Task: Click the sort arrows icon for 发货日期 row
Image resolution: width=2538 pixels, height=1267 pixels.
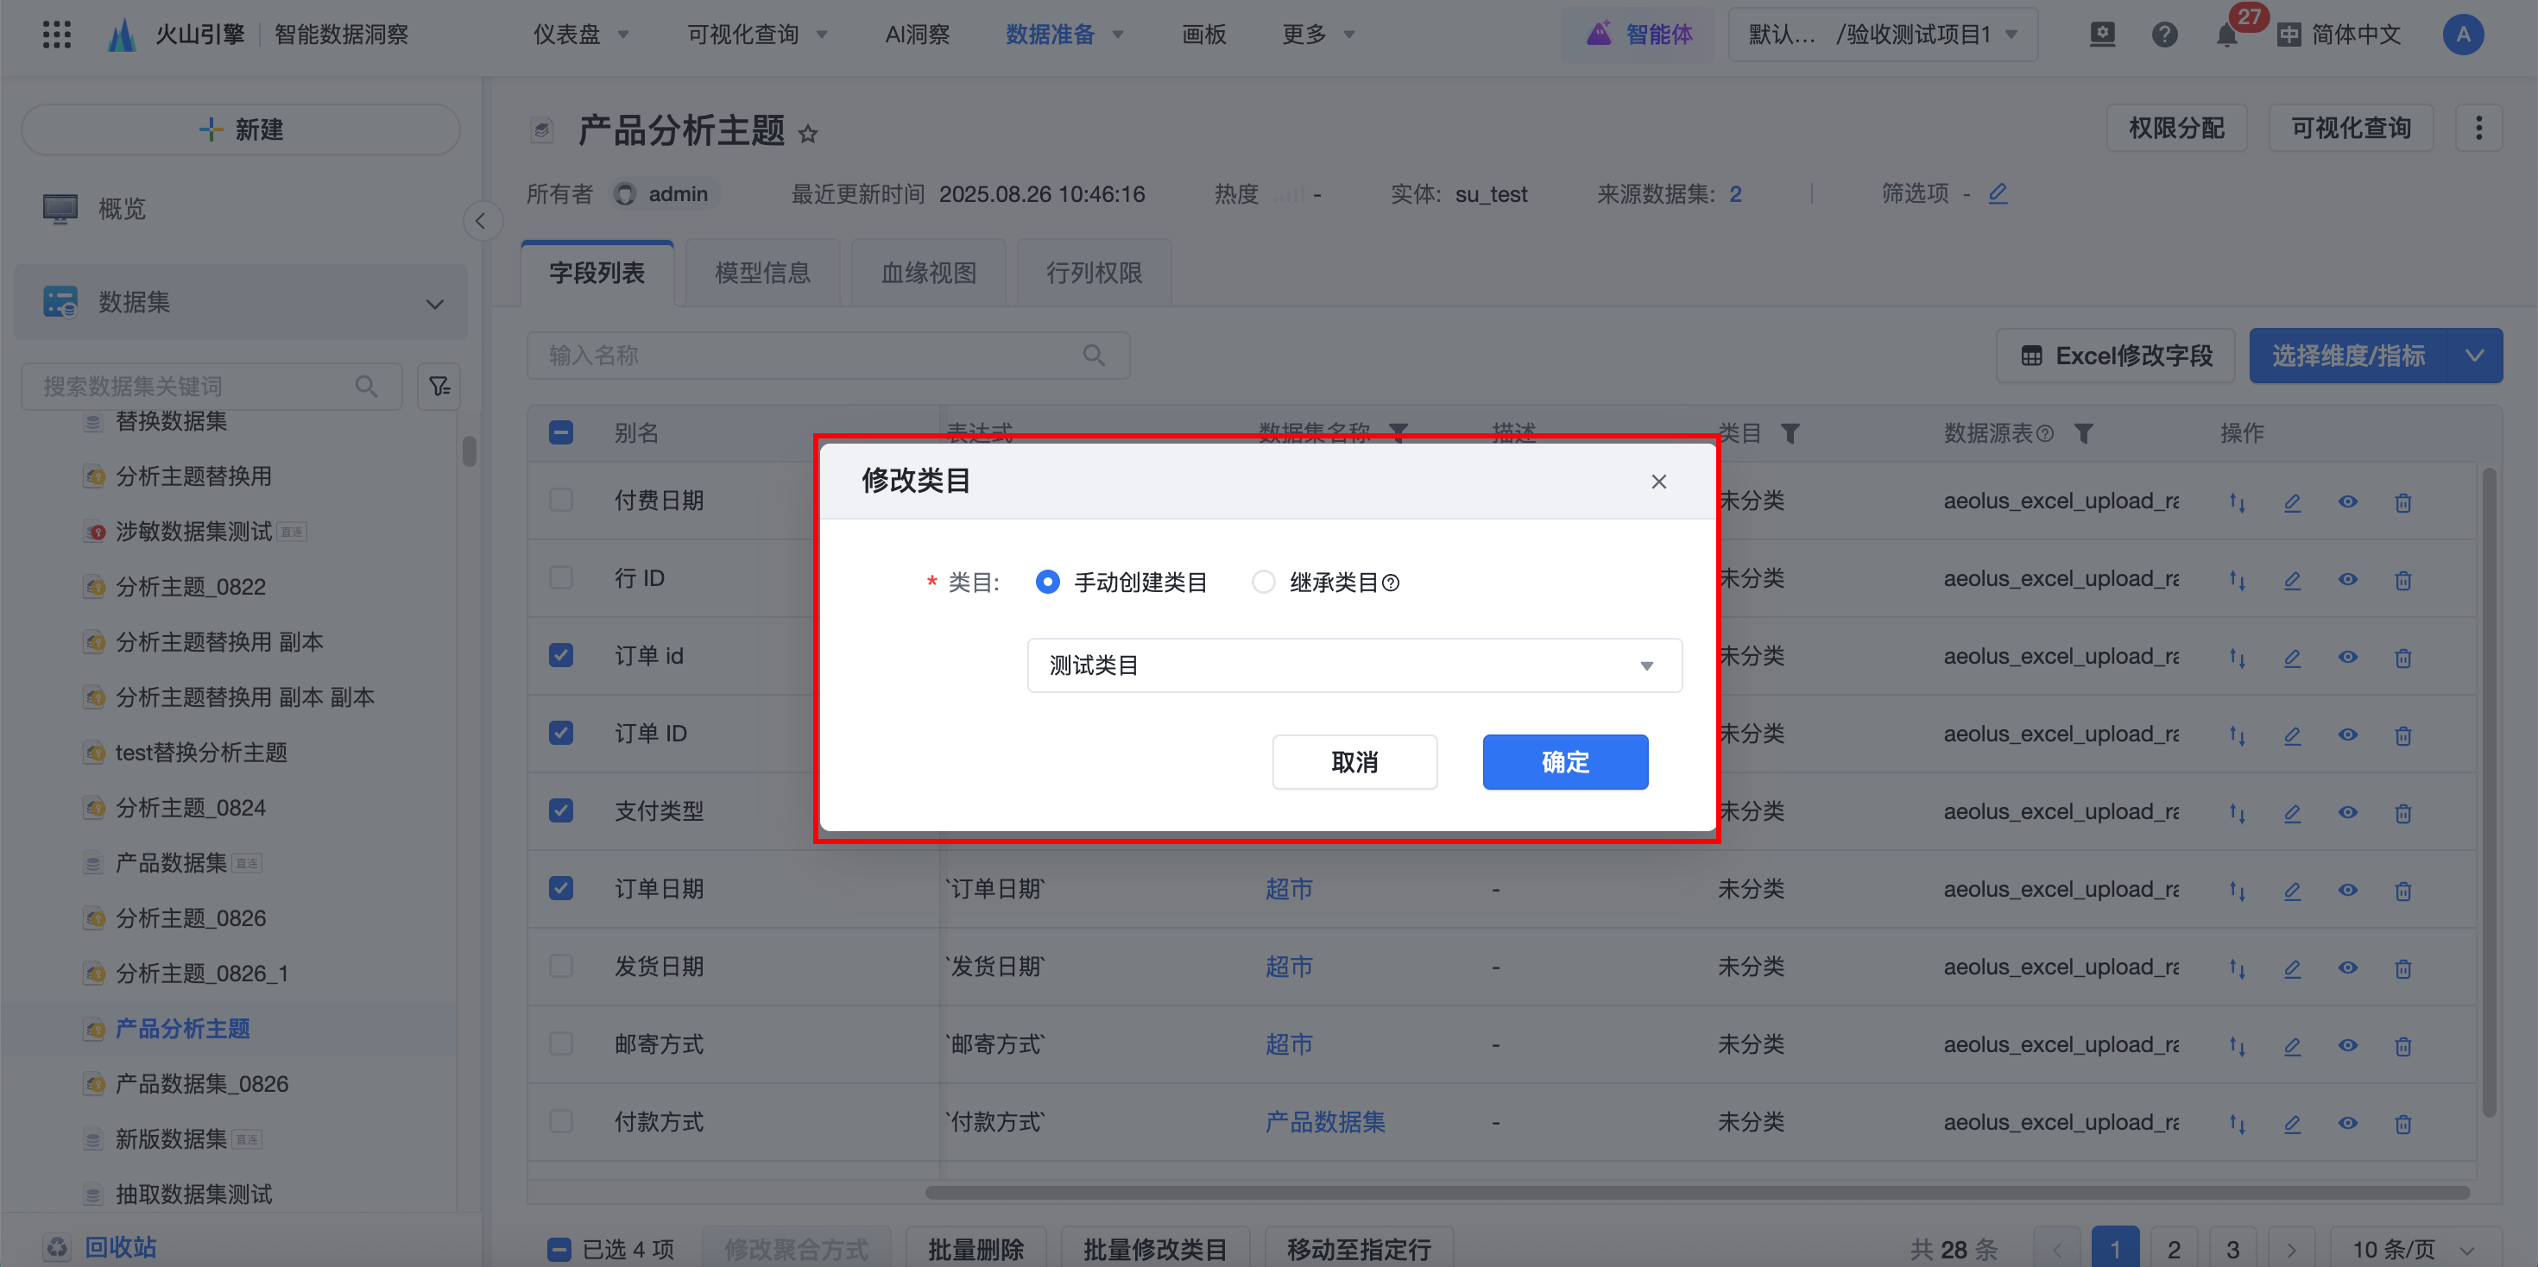Action: click(2237, 968)
